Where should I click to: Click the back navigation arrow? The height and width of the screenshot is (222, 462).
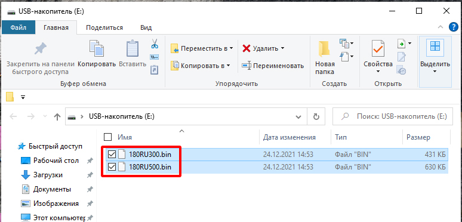(13, 116)
